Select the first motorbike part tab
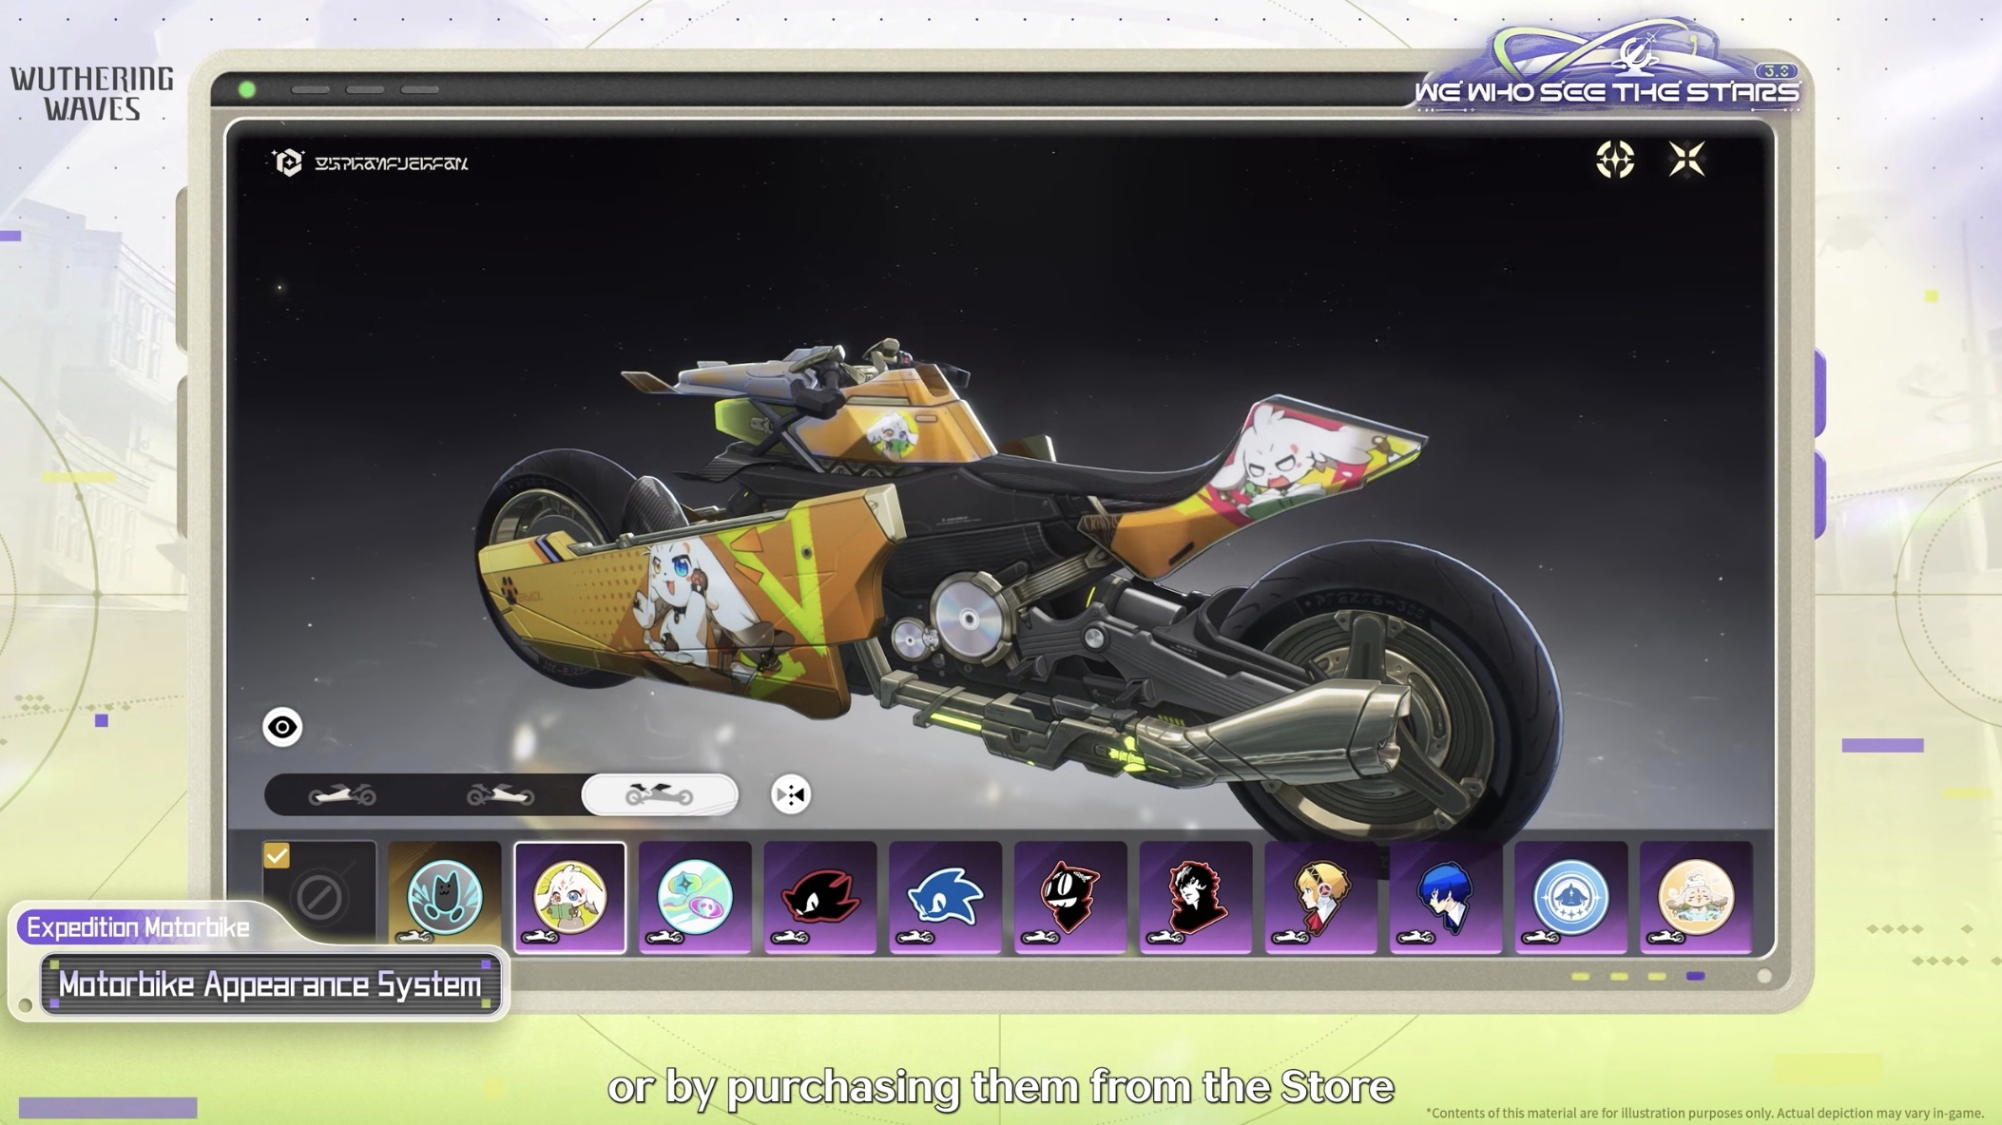This screenshot has width=2002, height=1125. pos(342,794)
